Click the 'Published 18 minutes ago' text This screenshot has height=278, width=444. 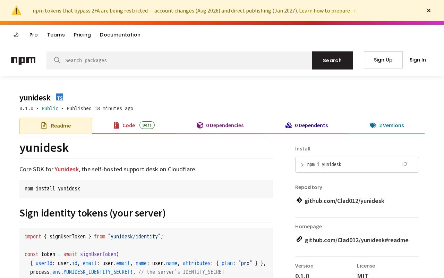coord(100,108)
